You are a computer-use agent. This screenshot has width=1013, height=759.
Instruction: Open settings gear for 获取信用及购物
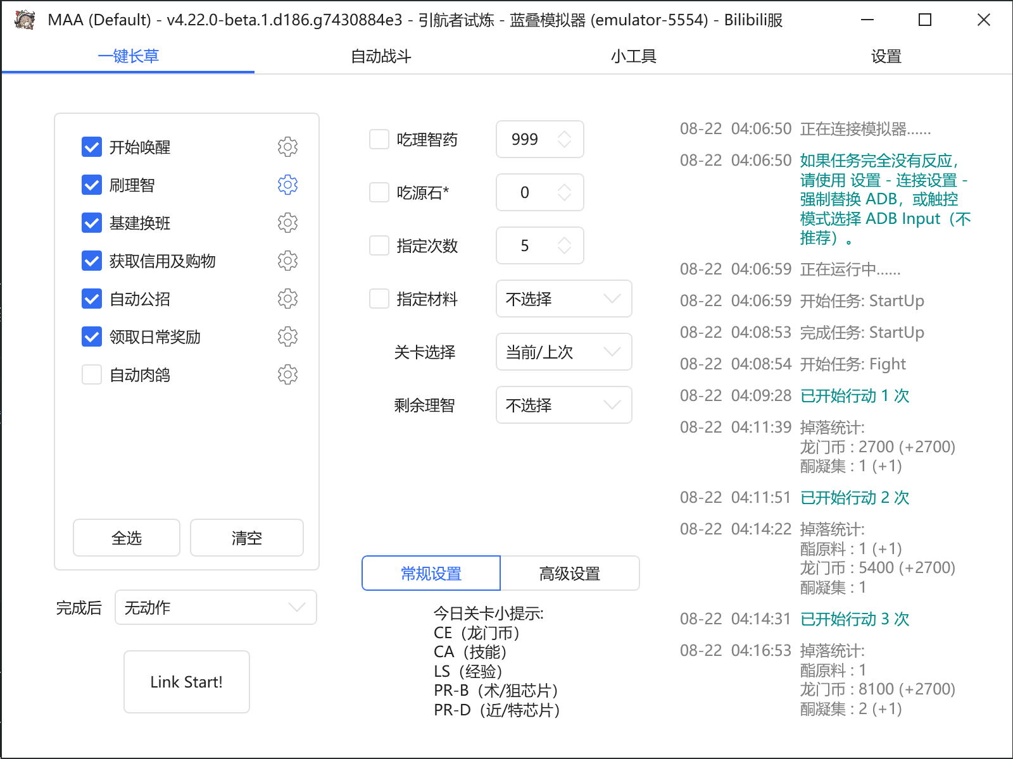tap(288, 261)
